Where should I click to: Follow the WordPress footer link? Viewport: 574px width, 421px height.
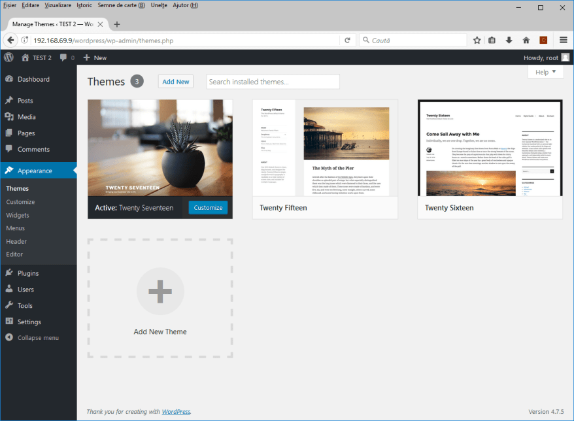tap(176, 412)
